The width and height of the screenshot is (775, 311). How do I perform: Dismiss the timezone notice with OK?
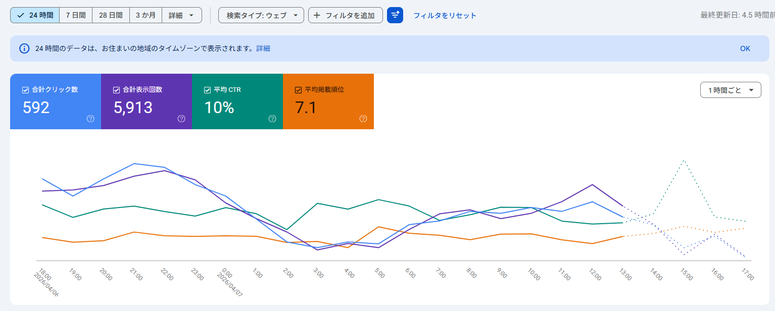745,48
